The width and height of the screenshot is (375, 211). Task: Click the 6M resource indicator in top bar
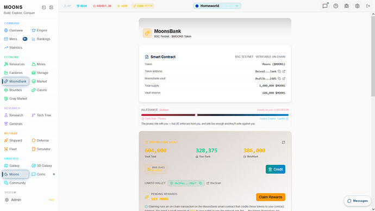(x=67, y=6)
